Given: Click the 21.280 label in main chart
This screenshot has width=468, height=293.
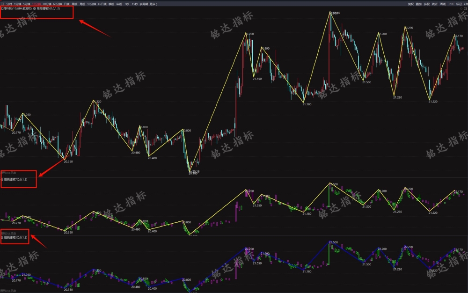Looking at the screenshot, I should point(397,97).
